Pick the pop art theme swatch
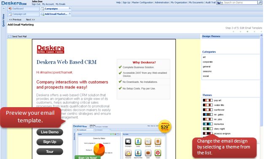 coord(208,100)
